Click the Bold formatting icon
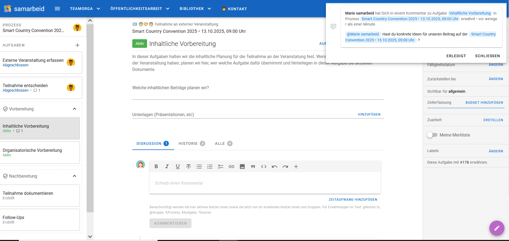 tap(156, 167)
